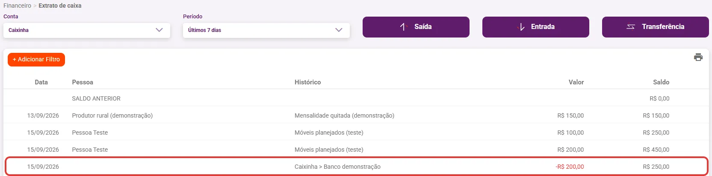This screenshot has height=176, width=712.
Task: Click the down-arrow icon on Entrada
Action: [521, 27]
